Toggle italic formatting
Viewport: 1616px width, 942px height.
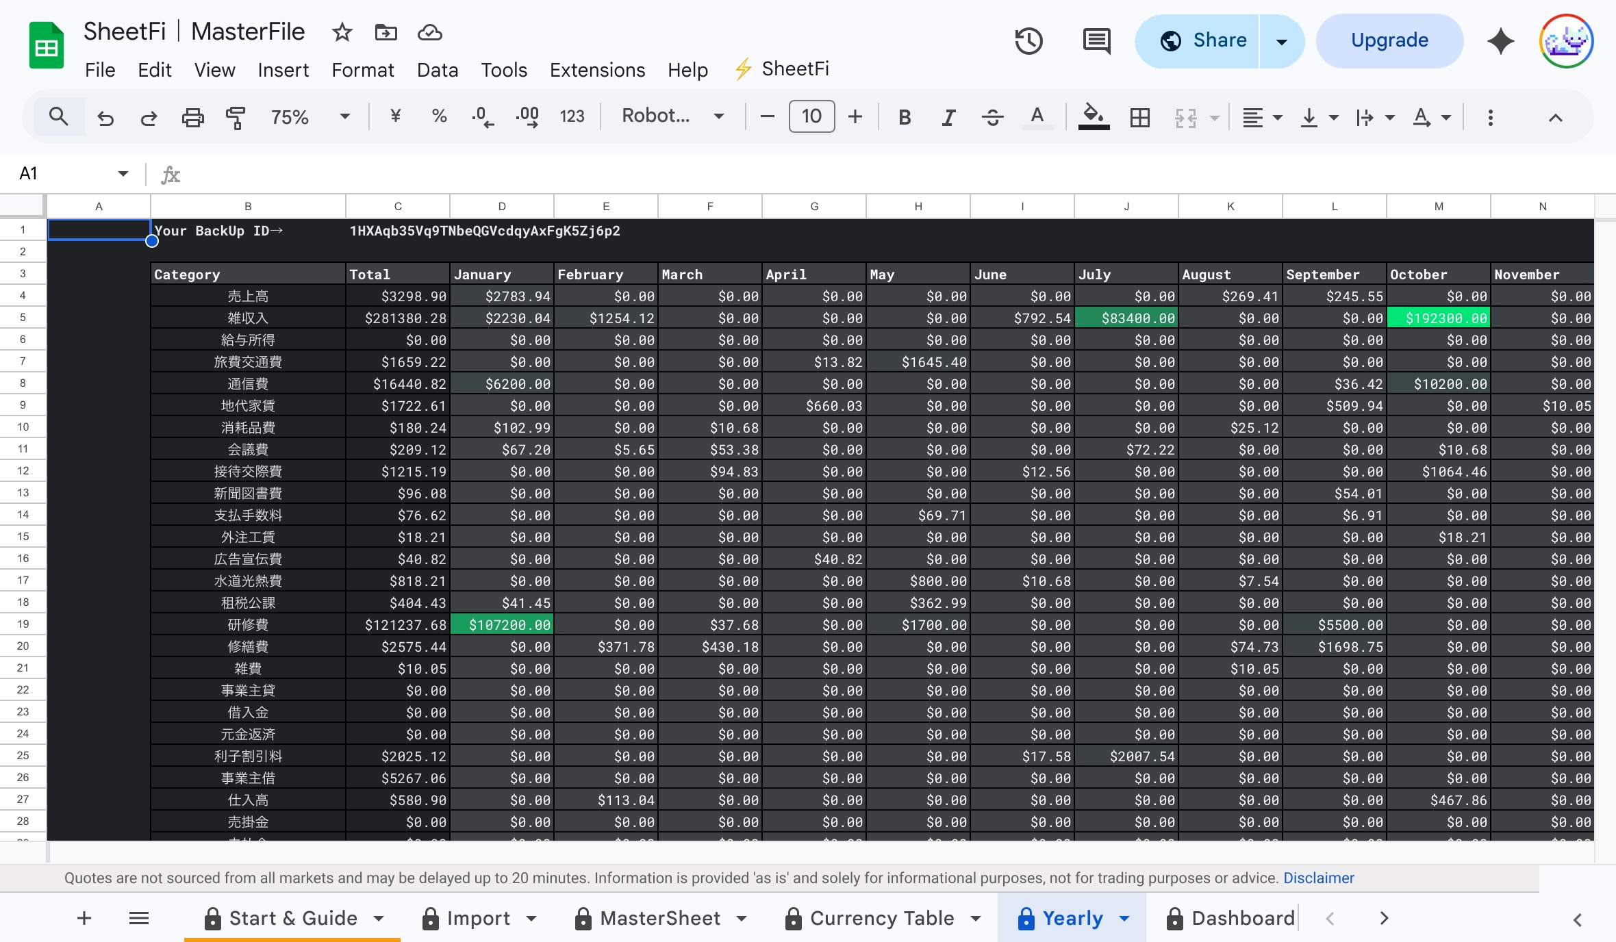[x=948, y=118]
